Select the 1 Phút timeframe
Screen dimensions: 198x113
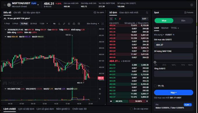(7, 24)
